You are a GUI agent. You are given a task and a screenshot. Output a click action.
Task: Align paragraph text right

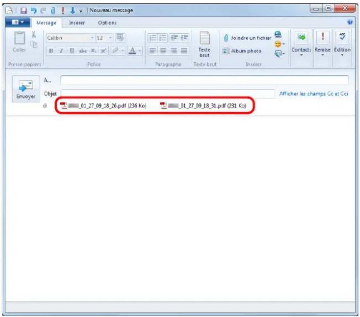coord(173,51)
